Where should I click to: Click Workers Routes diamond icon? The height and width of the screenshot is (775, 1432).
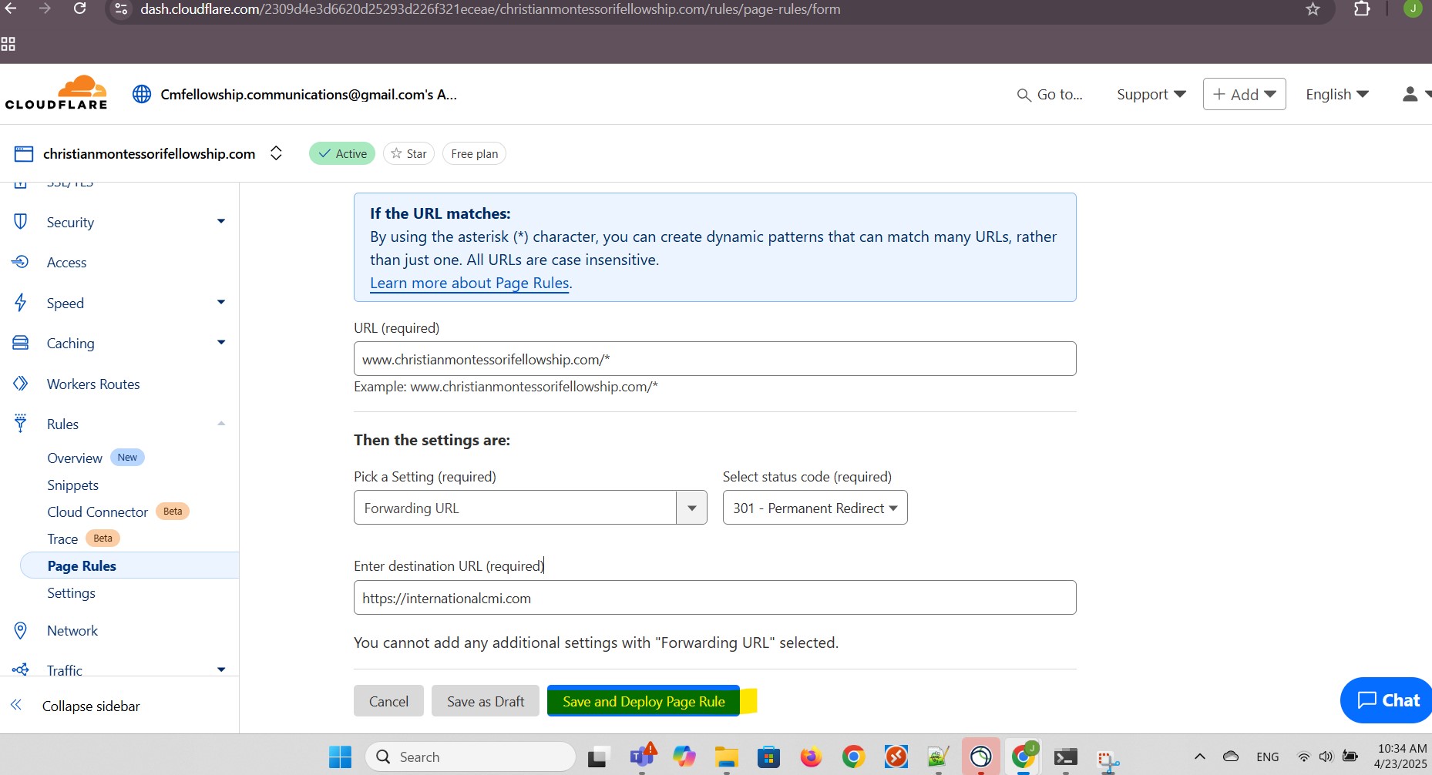pos(21,384)
